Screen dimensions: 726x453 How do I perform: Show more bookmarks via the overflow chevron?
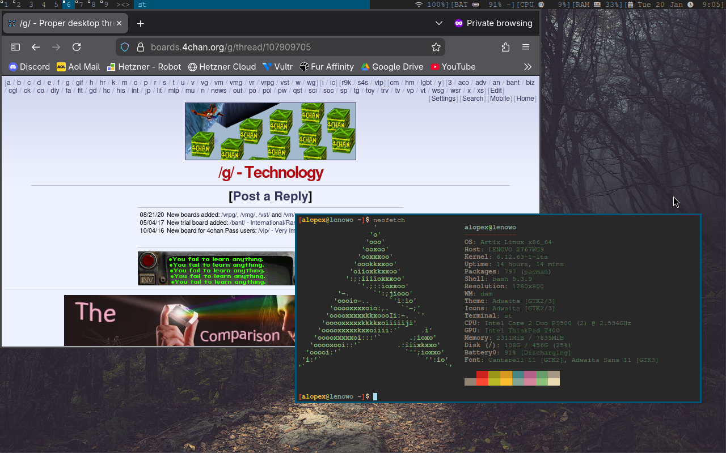click(527, 67)
